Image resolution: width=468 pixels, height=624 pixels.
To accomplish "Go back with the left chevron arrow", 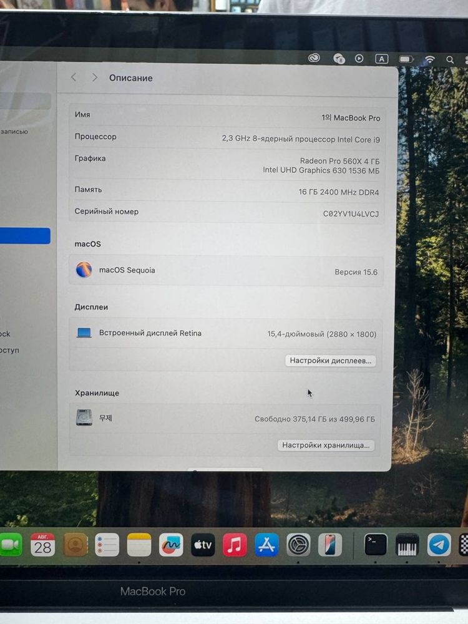I will [x=74, y=77].
